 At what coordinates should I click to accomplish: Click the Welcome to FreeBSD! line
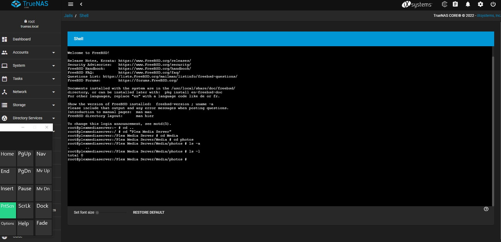[x=88, y=53]
